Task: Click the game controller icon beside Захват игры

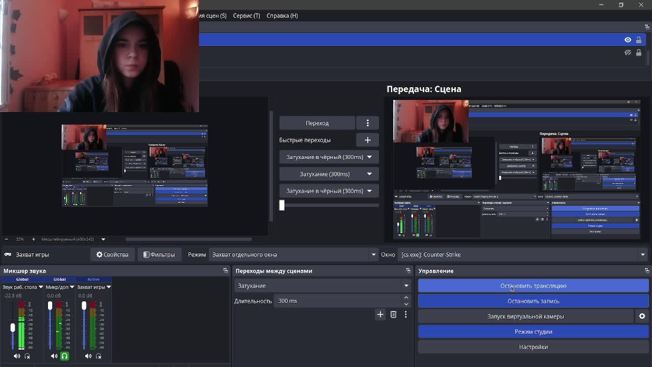Action: click(8, 254)
